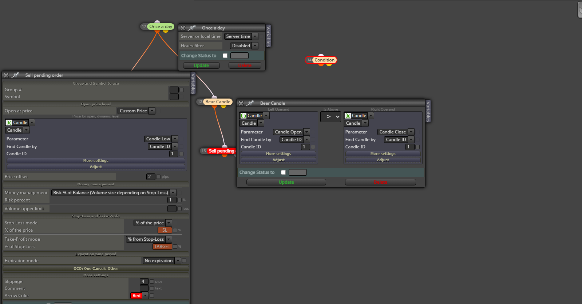
Task: Expand Right Operand More settings
Action: coord(383,153)
